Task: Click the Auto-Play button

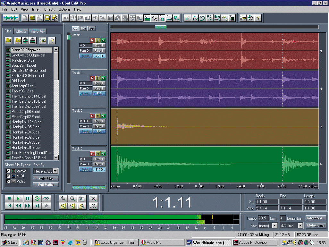Action: [x=46, y=178]
